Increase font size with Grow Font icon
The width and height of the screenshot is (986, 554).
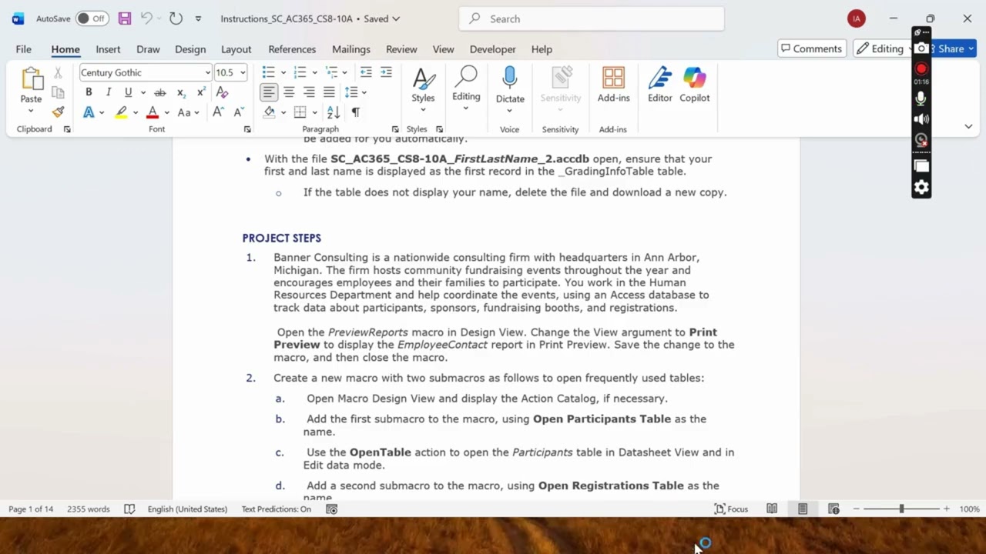click(218, 112)
